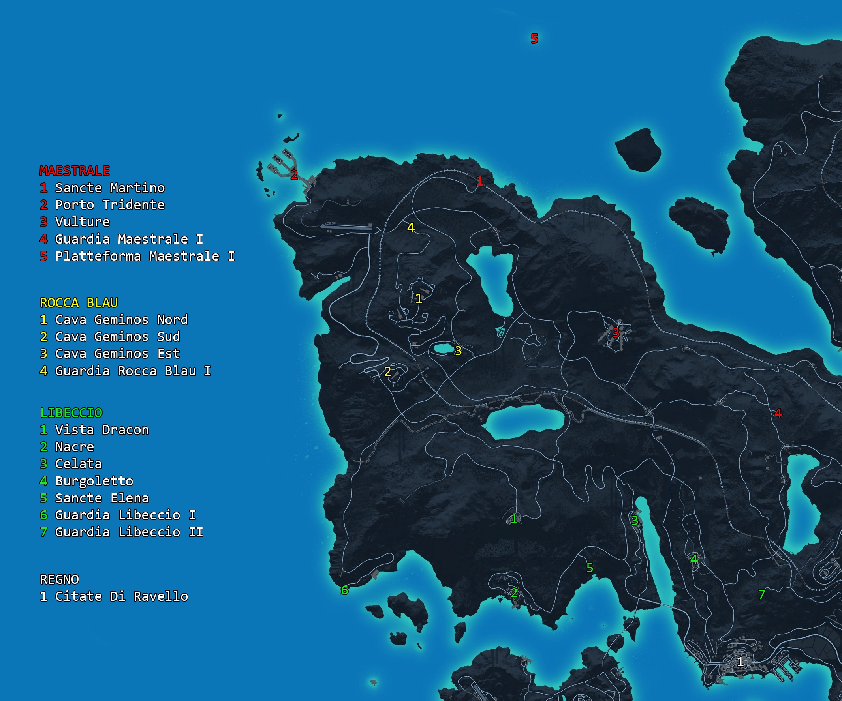Click the REGNO legend heading
Viewport: 842px width, 701px height.
coord(59,579)
